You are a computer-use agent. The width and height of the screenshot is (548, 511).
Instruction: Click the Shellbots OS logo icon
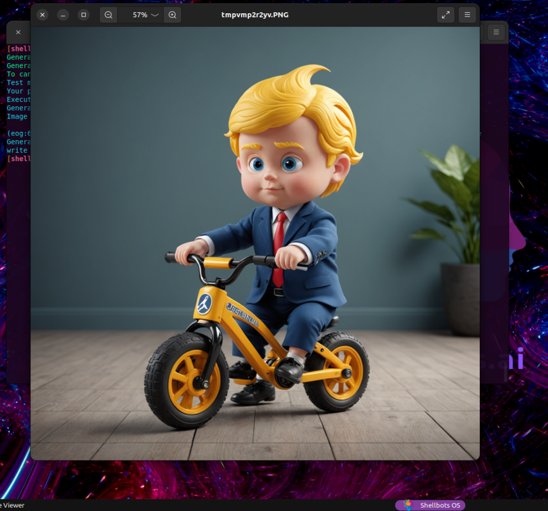(408, 505)
